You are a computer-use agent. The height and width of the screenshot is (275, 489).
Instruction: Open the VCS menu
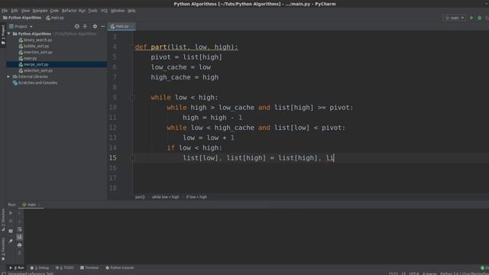tap(104, 11)
